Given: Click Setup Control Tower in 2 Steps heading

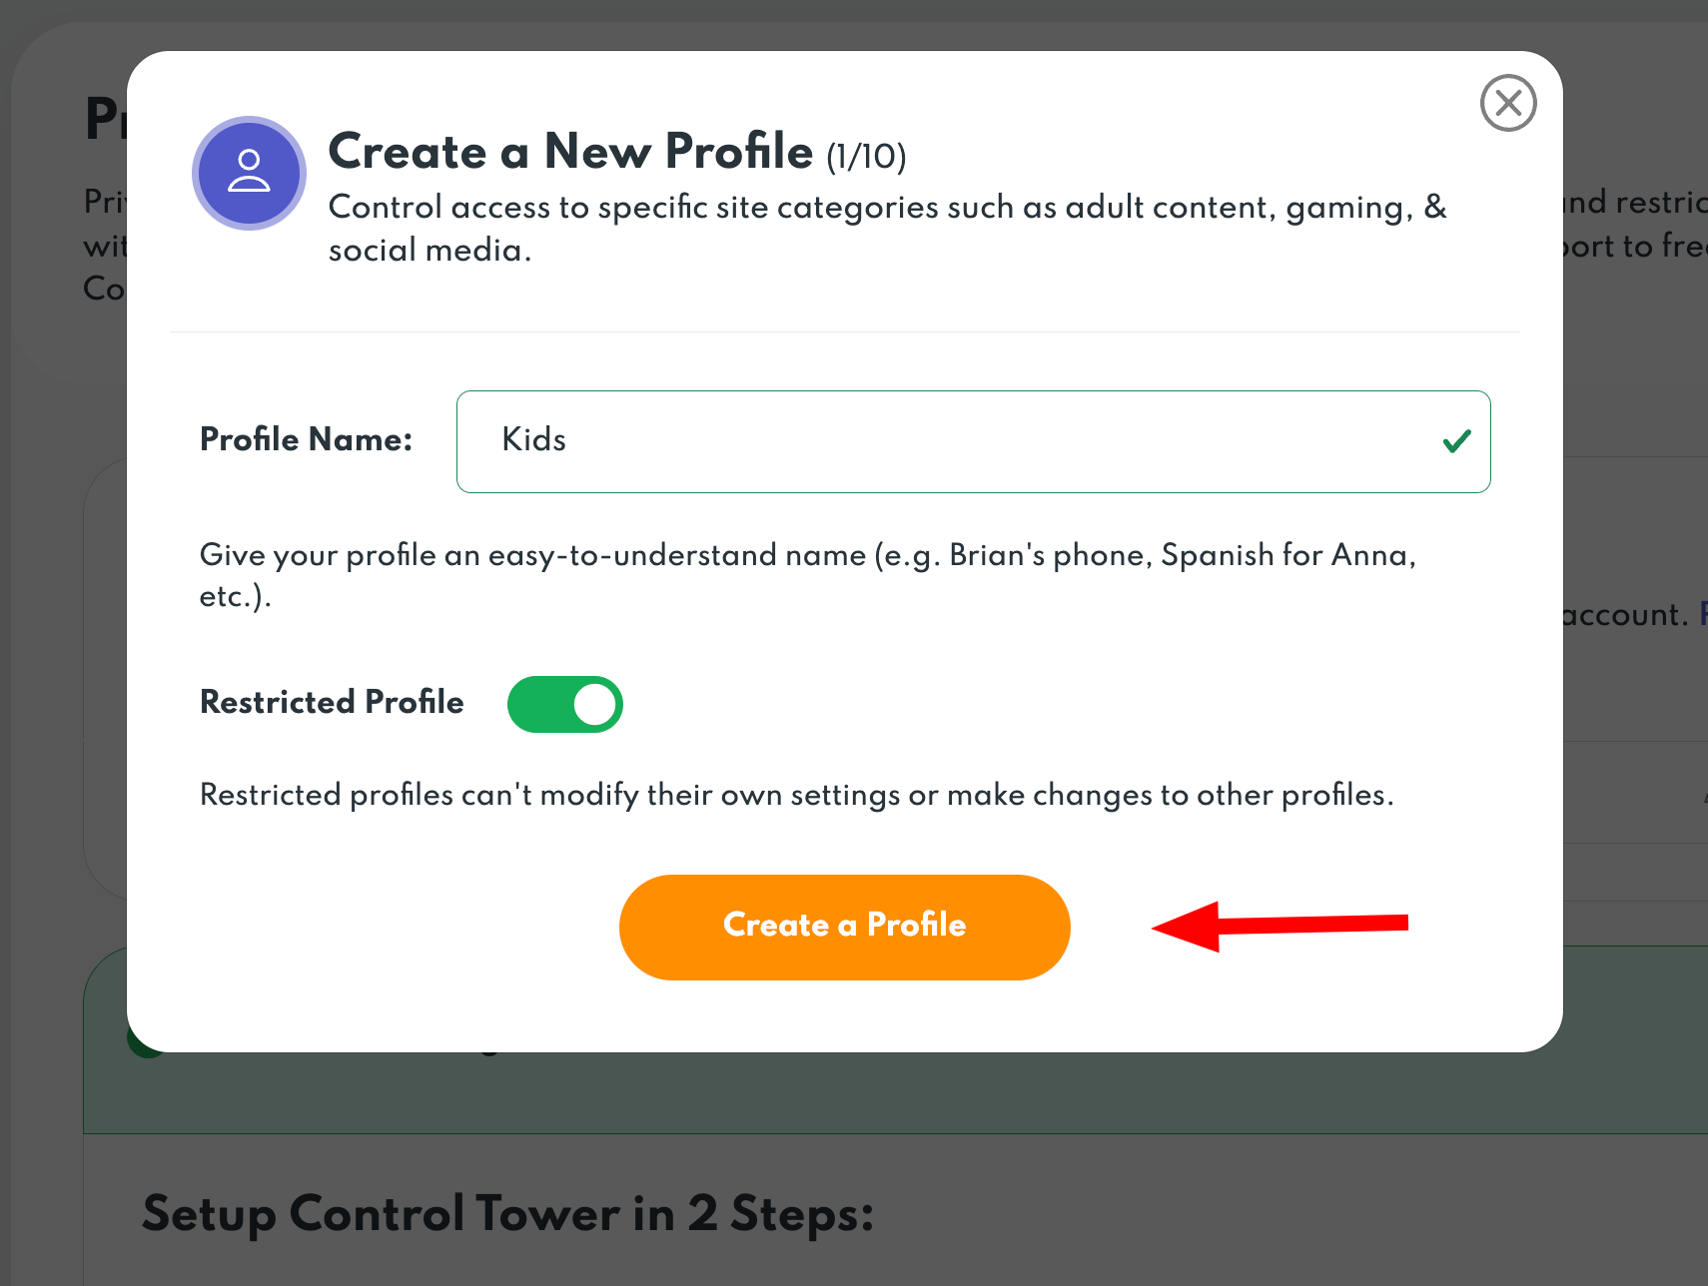Looking at the screenshot, I should tap(508, 1214).
